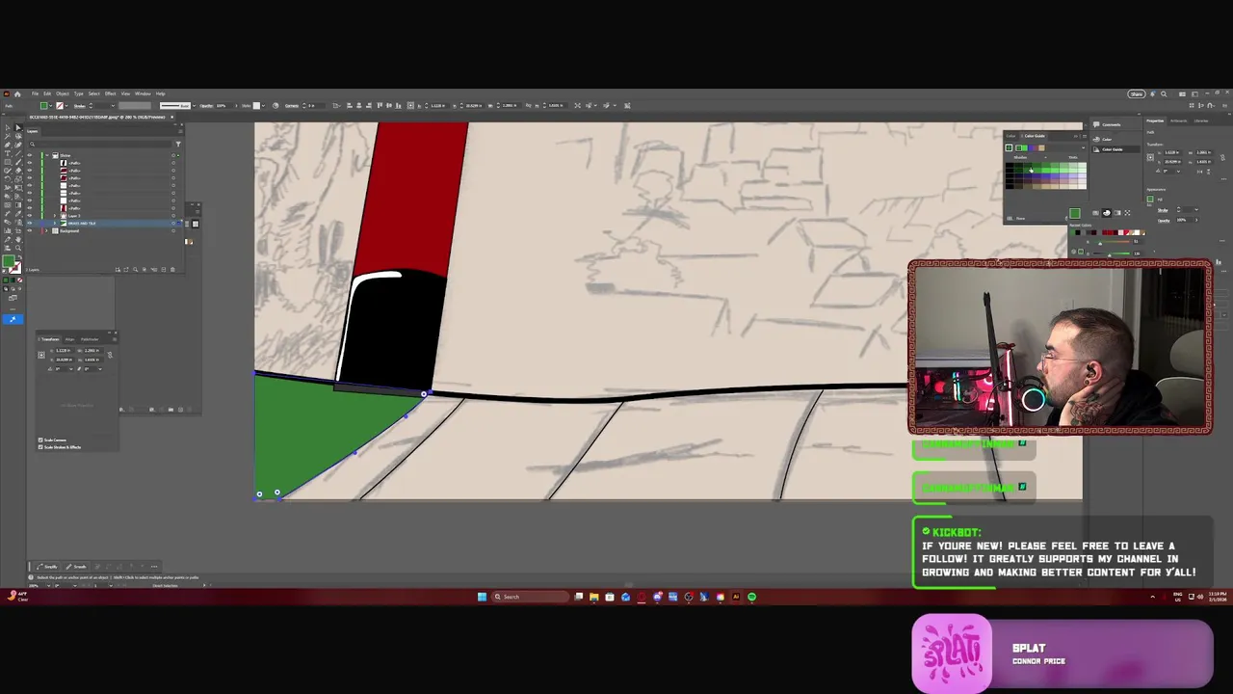This screenshot has width=1233, height=694.
Task: Open the File menu
Action: click(x=35, y=93)
